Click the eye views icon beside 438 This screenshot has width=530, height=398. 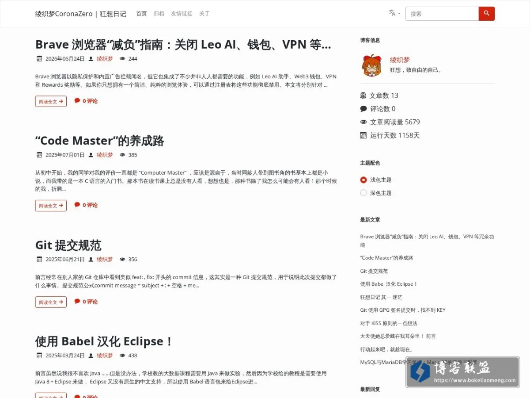[x=122, y=356]
